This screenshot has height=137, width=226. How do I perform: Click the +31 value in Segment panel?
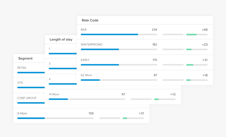click(x=141, y=113)
